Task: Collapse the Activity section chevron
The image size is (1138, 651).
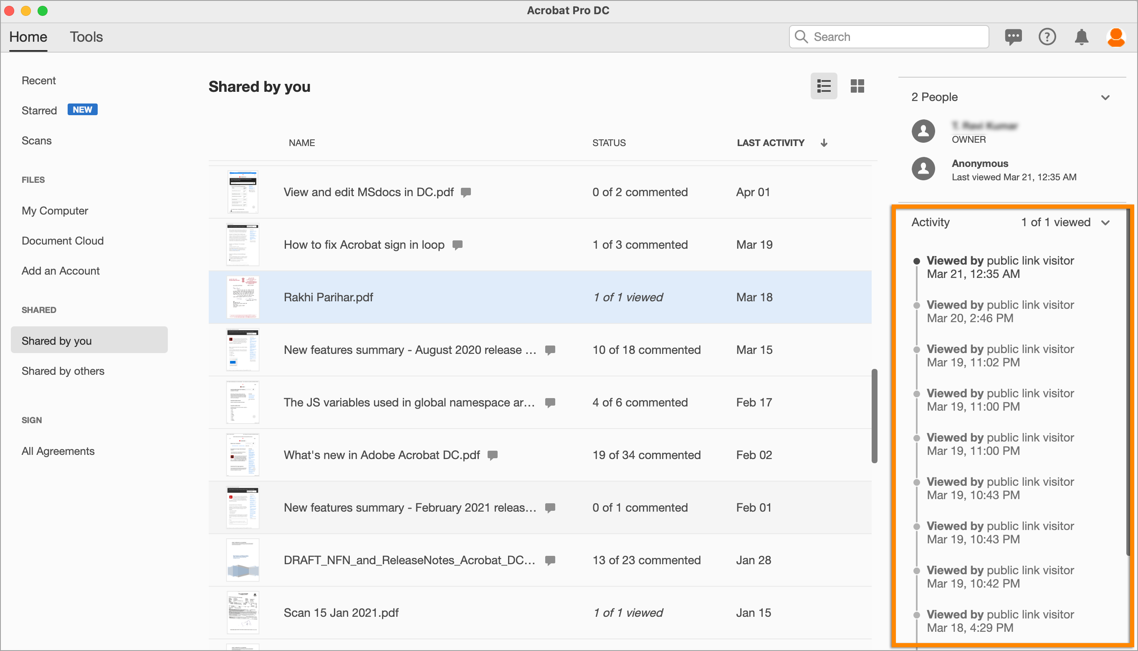Action: tap(1105, 223)
